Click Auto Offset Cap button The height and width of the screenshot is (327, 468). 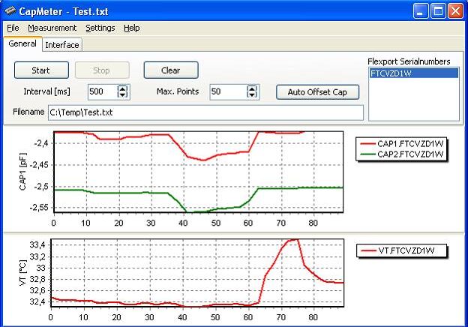coord(318,92)
